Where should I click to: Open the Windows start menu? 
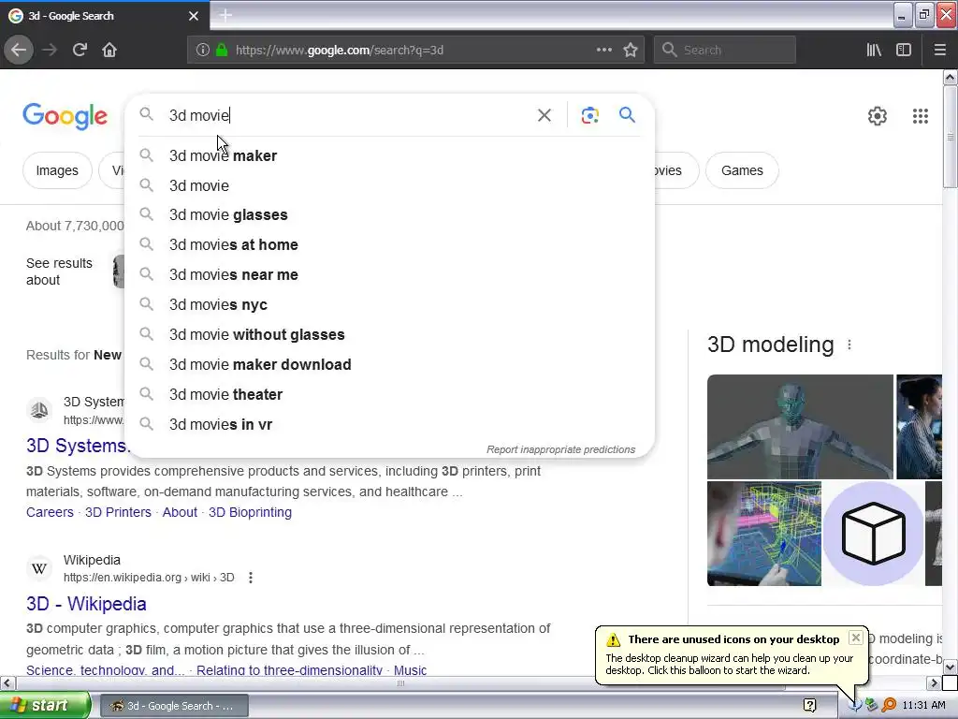coord(45,705)
